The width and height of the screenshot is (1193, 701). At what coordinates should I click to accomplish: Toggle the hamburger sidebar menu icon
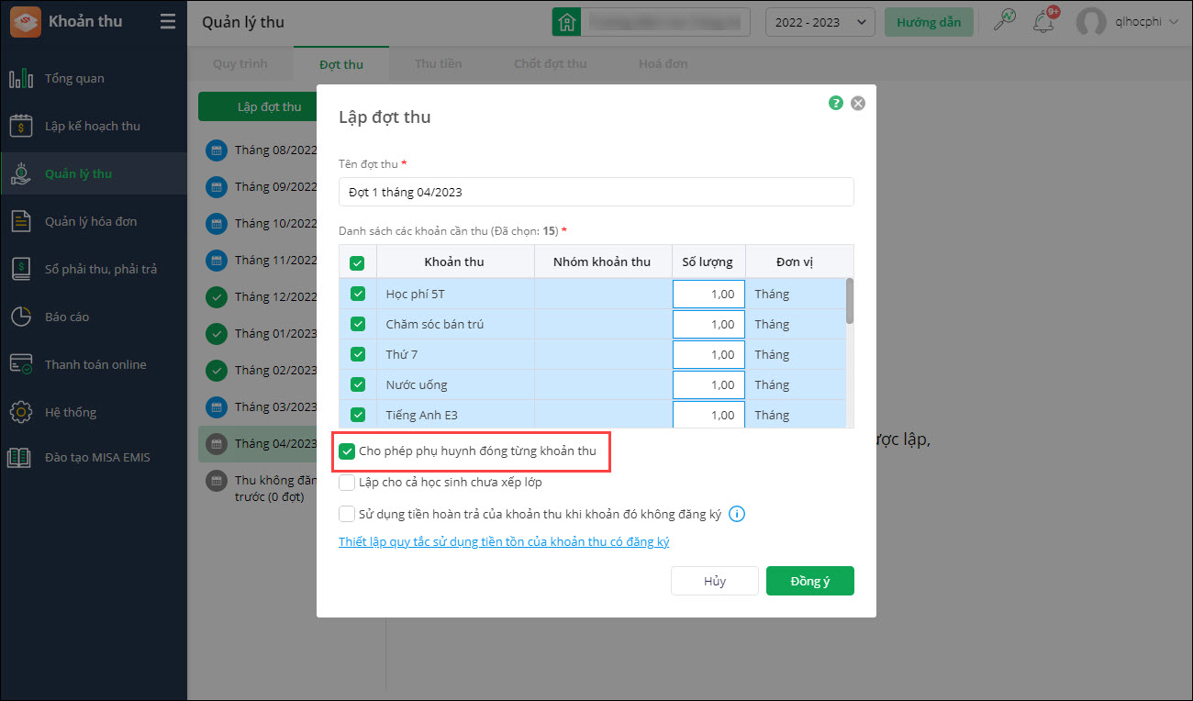point(167,21)
